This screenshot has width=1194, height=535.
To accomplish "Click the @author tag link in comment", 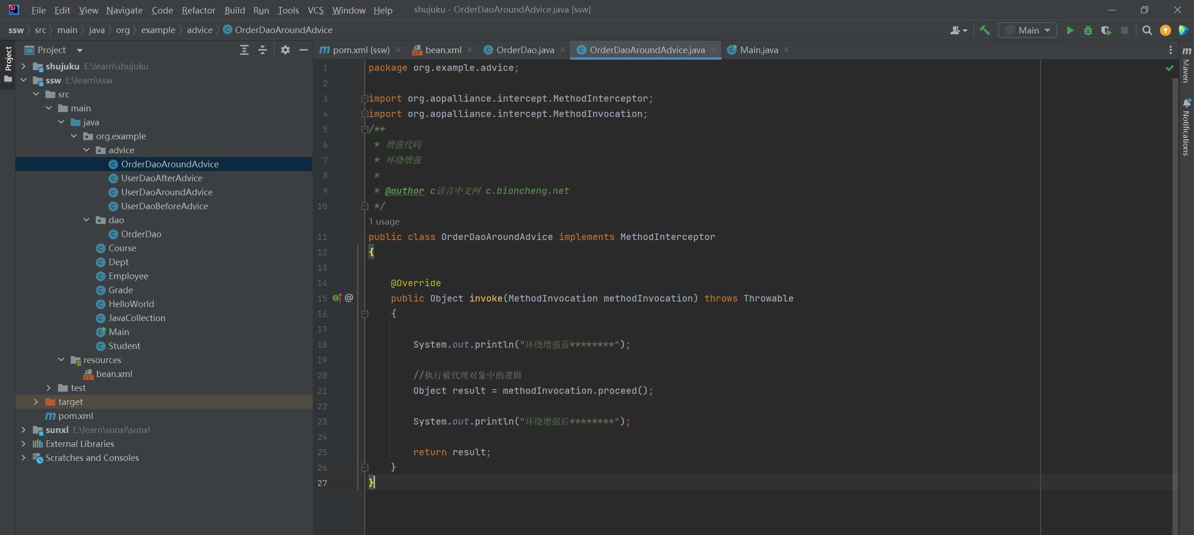I will tap(404, 191).
